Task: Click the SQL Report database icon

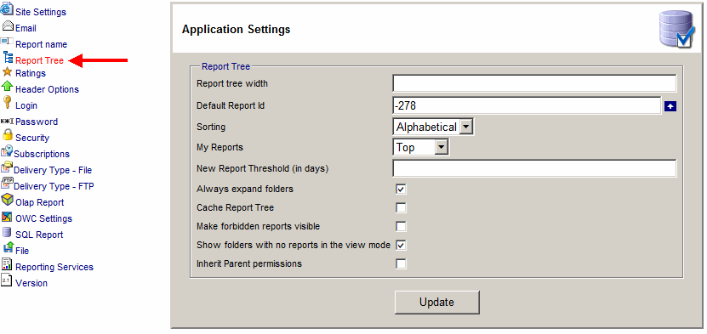Action: click(7, 233)
